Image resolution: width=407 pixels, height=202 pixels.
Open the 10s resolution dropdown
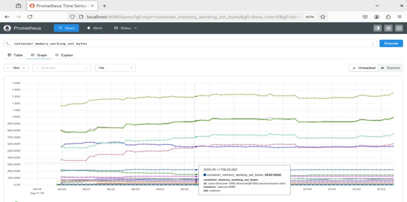coord(115,68)
